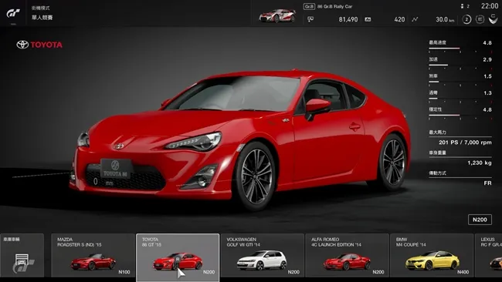Click the online players count icon

coord(462,6)
